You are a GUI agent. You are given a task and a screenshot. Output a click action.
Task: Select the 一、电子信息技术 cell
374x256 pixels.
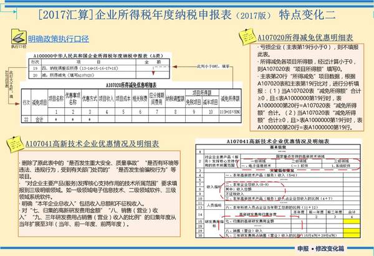(x=258, y=166)
